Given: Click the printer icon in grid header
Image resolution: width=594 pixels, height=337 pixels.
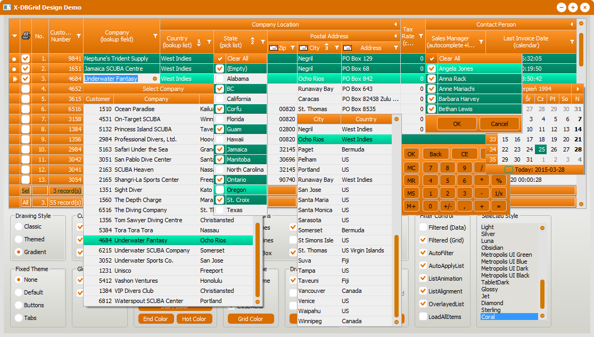Looking at the screenshot, I should click(26, 36).
